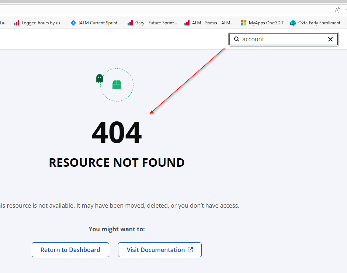347x273 pixels.
Task: Click the magnifier icon in the search box
Action: pyautogui.click(x=237, y=39)
